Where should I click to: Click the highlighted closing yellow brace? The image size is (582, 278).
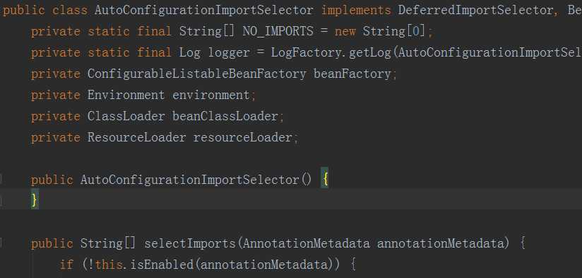(35, 201)
